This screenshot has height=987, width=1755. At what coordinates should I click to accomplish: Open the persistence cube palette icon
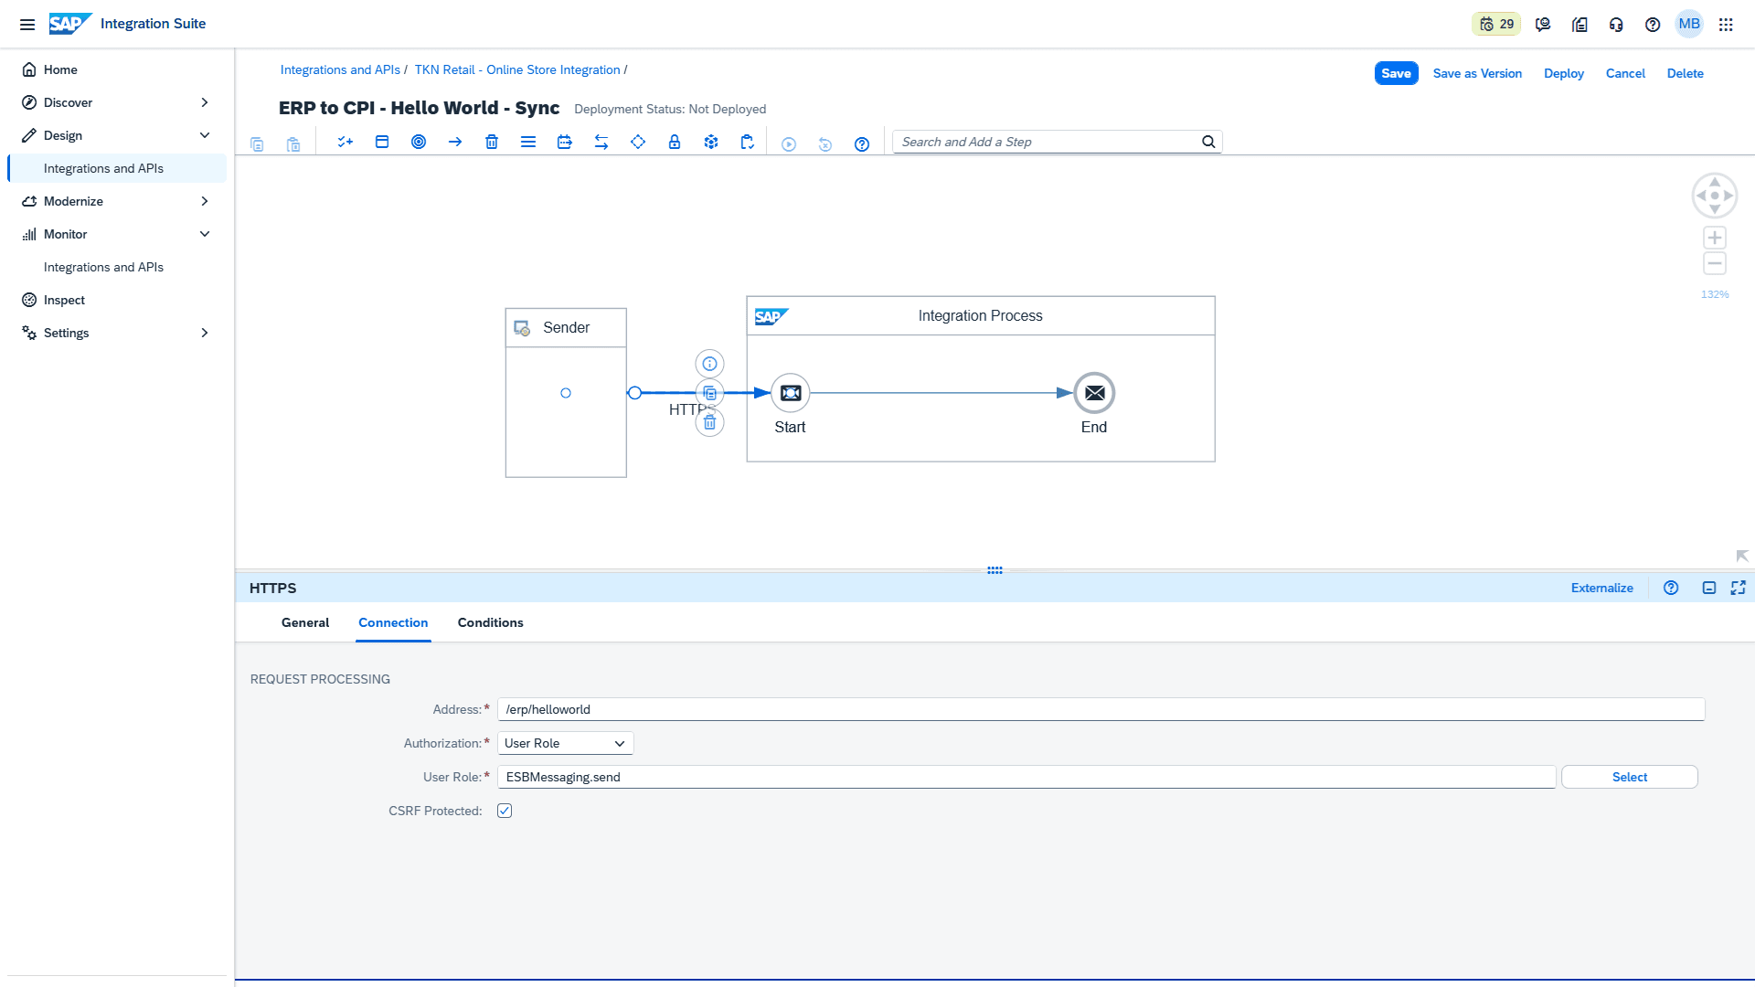[x=711, y=142]
